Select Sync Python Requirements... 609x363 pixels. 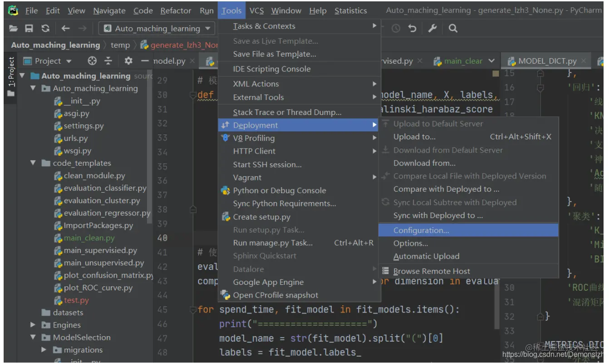pos(299,204)
